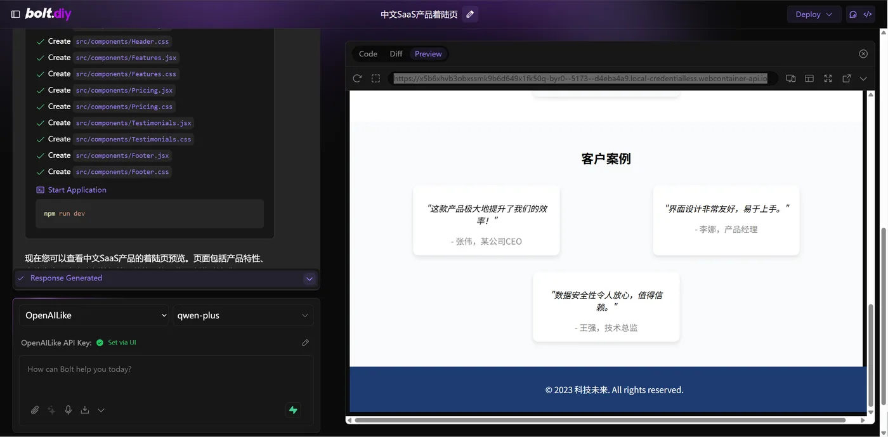Click the horizontal scrollbar right arrow
The width and height of the screenshot is (888, 437).
[863, 420]
